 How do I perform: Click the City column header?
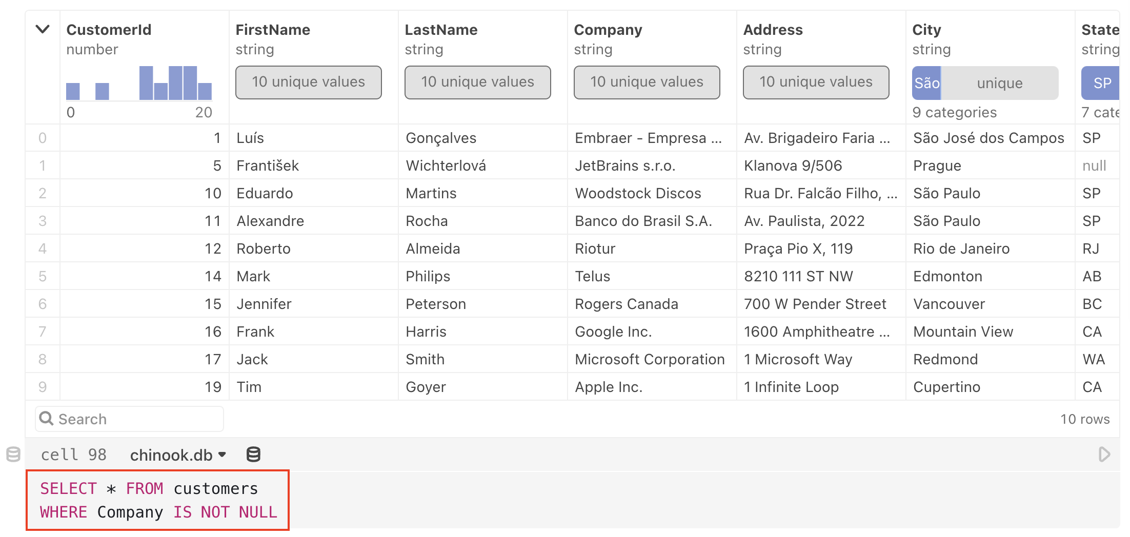coord(926,30)
